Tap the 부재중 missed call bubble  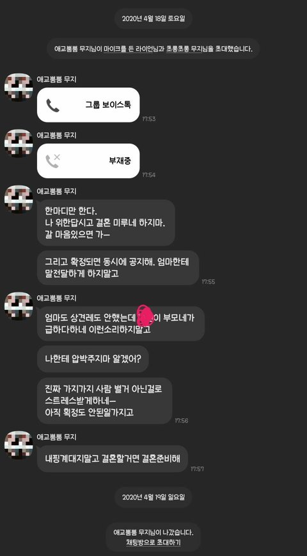click(x=88, y=160)
